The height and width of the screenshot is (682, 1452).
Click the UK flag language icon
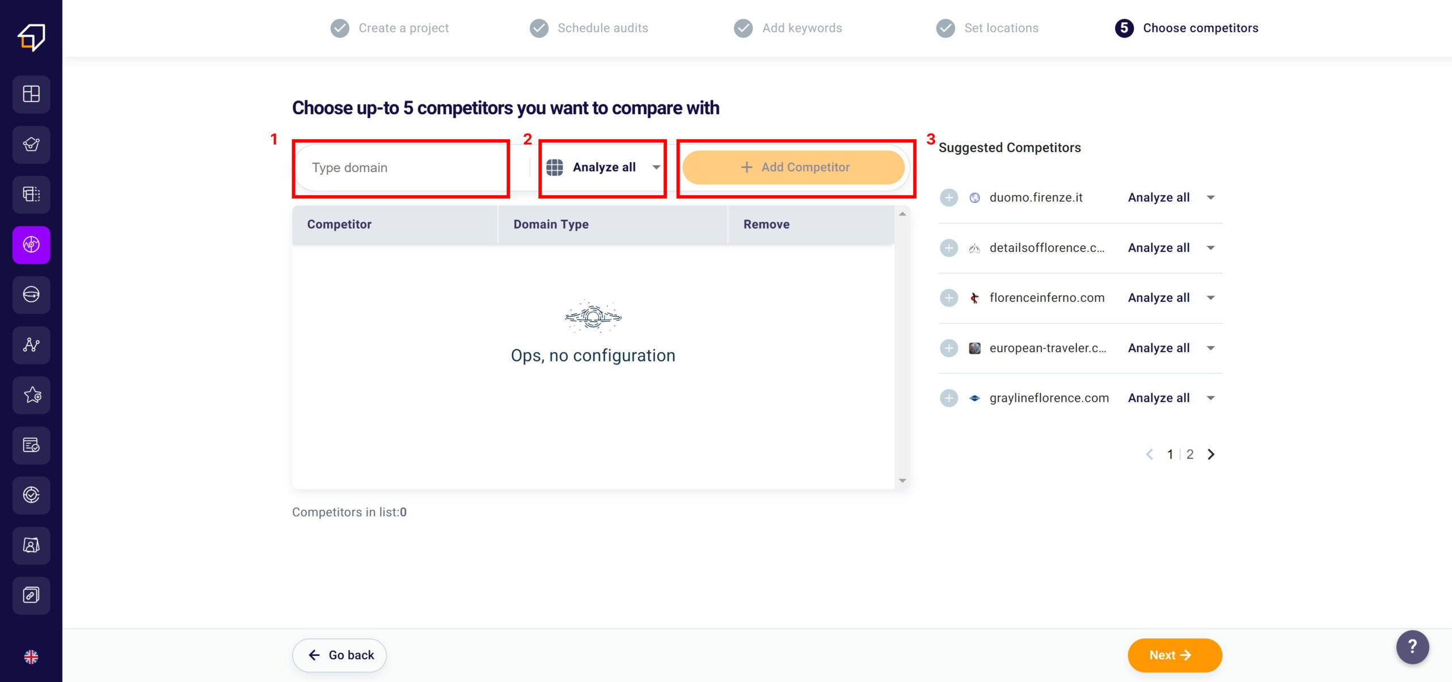point(31,657)
